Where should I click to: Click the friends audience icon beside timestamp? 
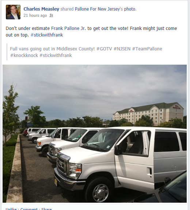(51, 16)
